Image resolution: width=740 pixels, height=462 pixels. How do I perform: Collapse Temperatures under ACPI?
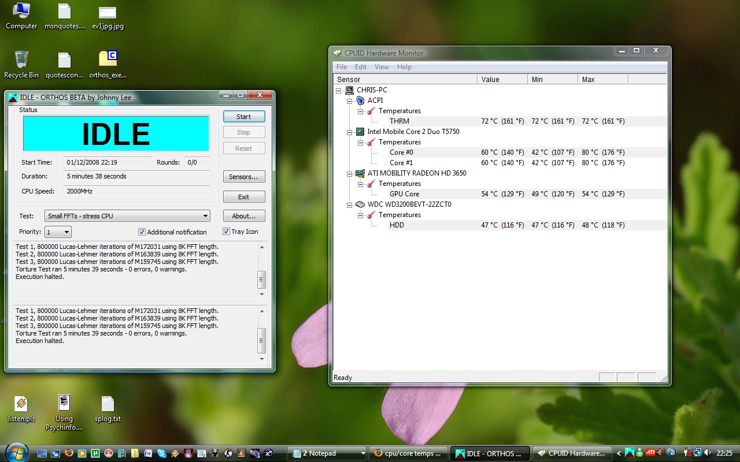(360, 111)
